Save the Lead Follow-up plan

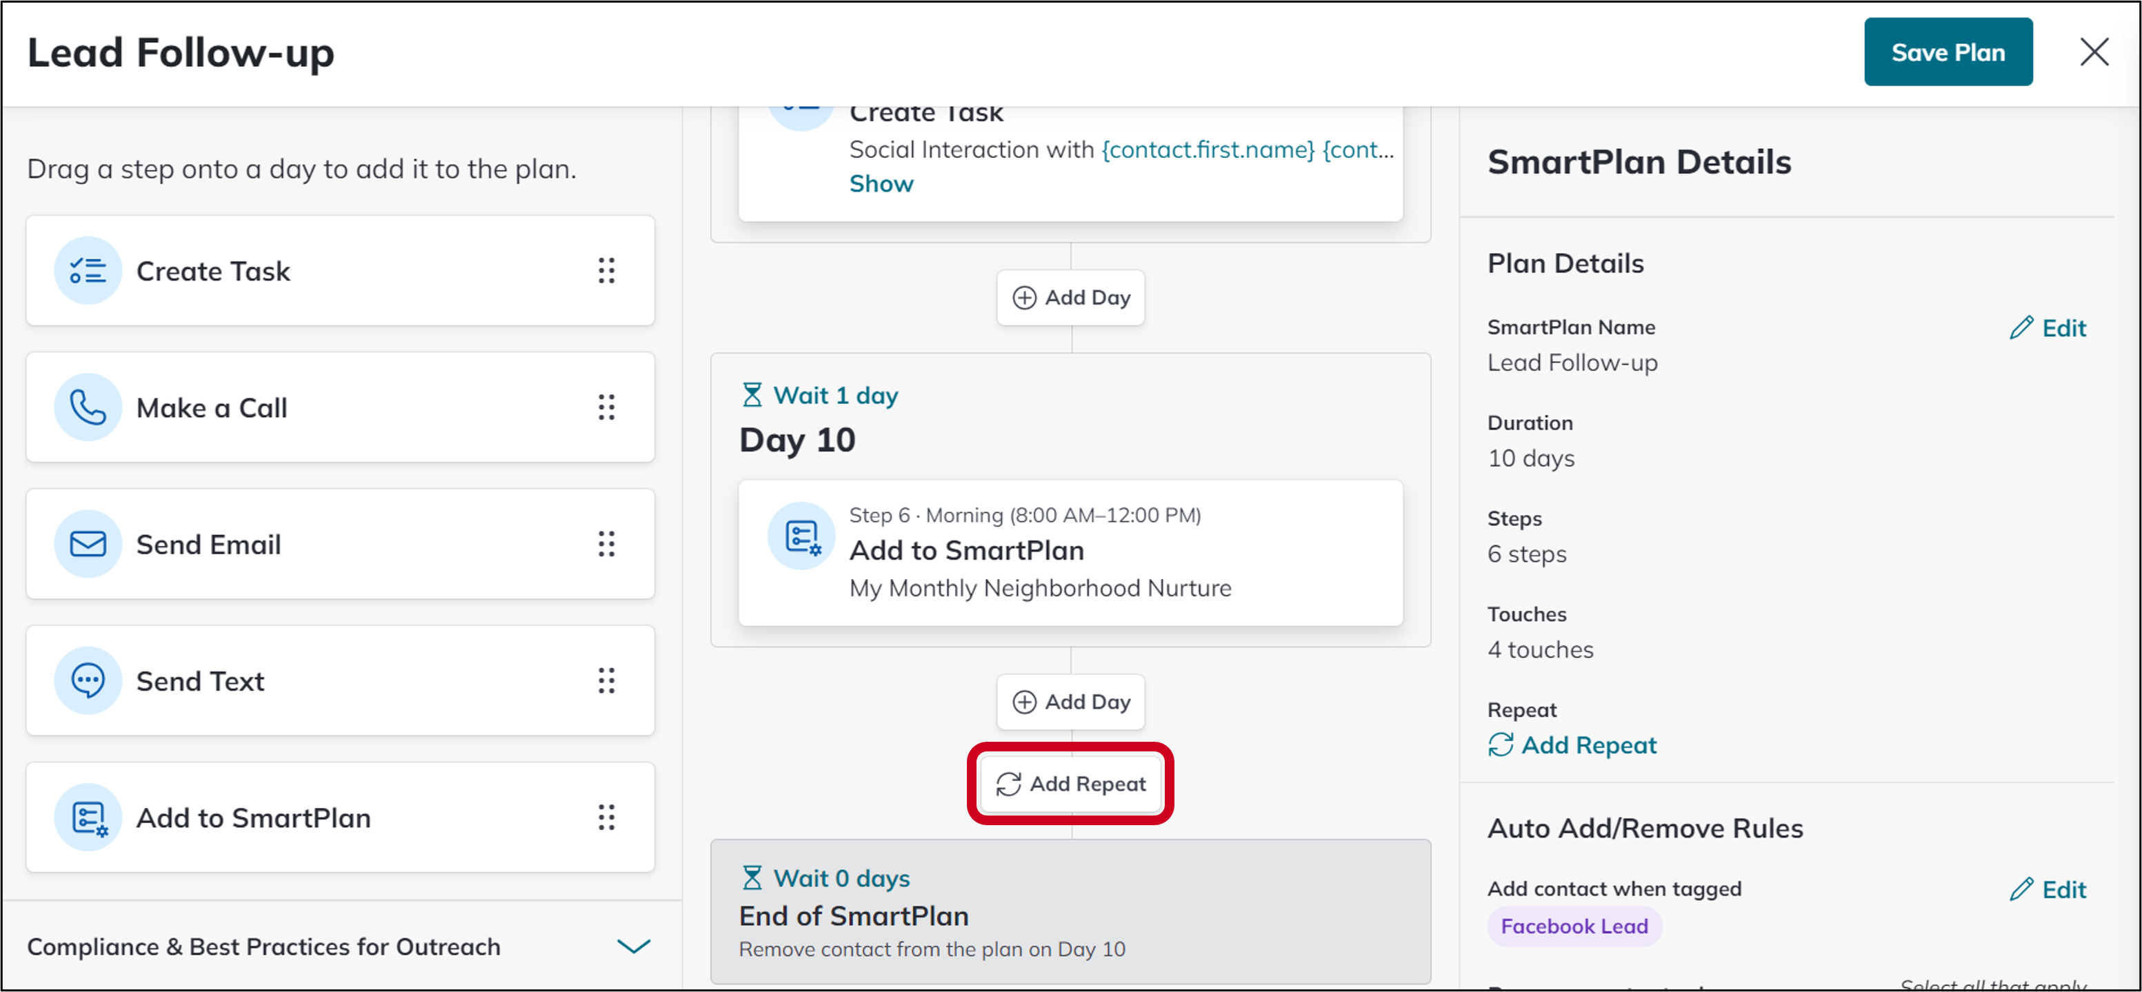click(1948, 52)
